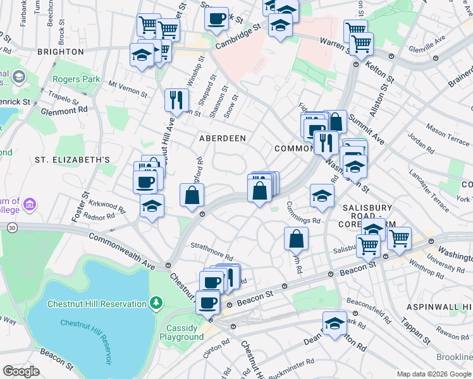Select the Chestnut Hill Reservation label
The width and height of the screenshot is (473, 379).
(x=97, y=304)
